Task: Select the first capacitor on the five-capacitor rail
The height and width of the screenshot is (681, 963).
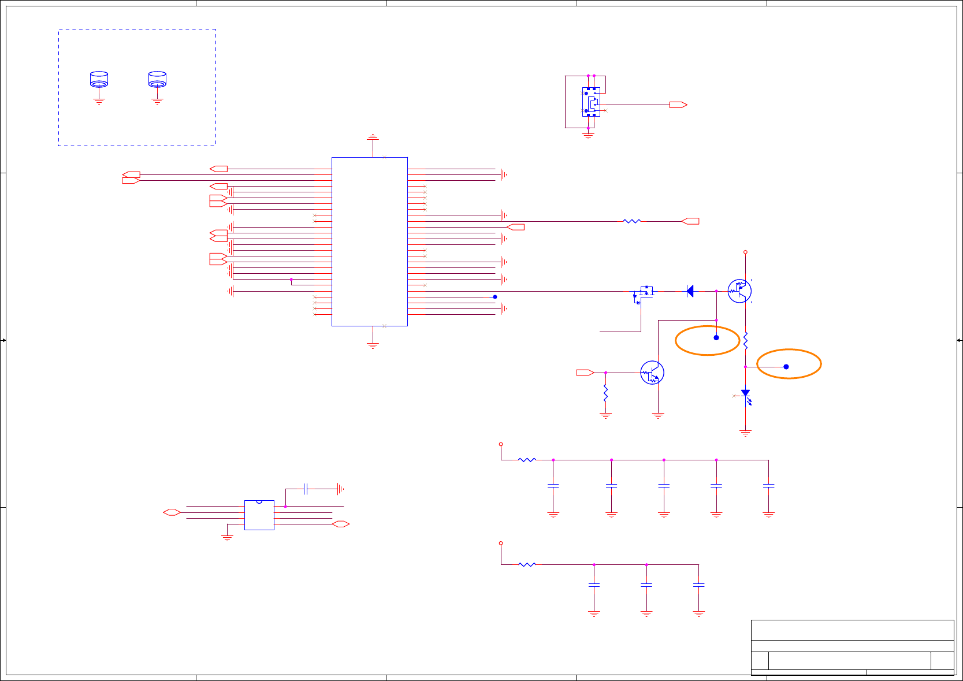Action: (553, 486)
